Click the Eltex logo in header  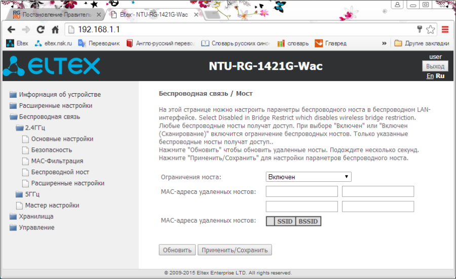[52, 66]
